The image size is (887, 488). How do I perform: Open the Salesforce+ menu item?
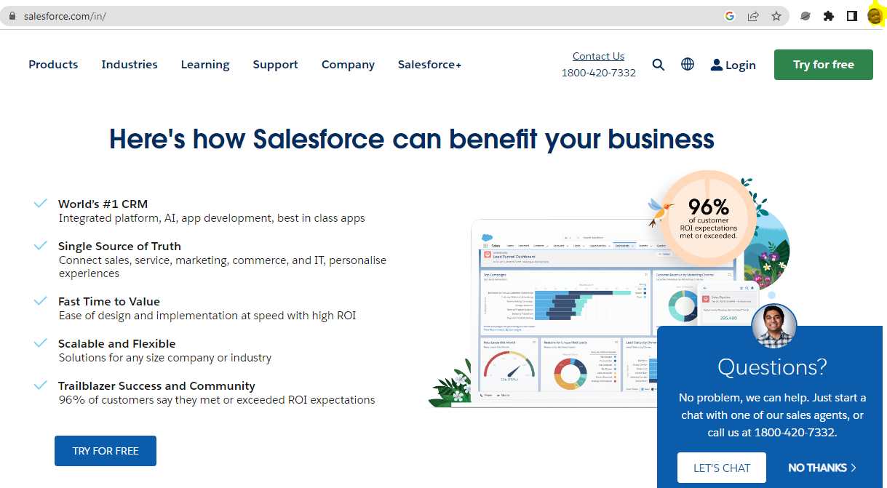[x=429, y=65]
